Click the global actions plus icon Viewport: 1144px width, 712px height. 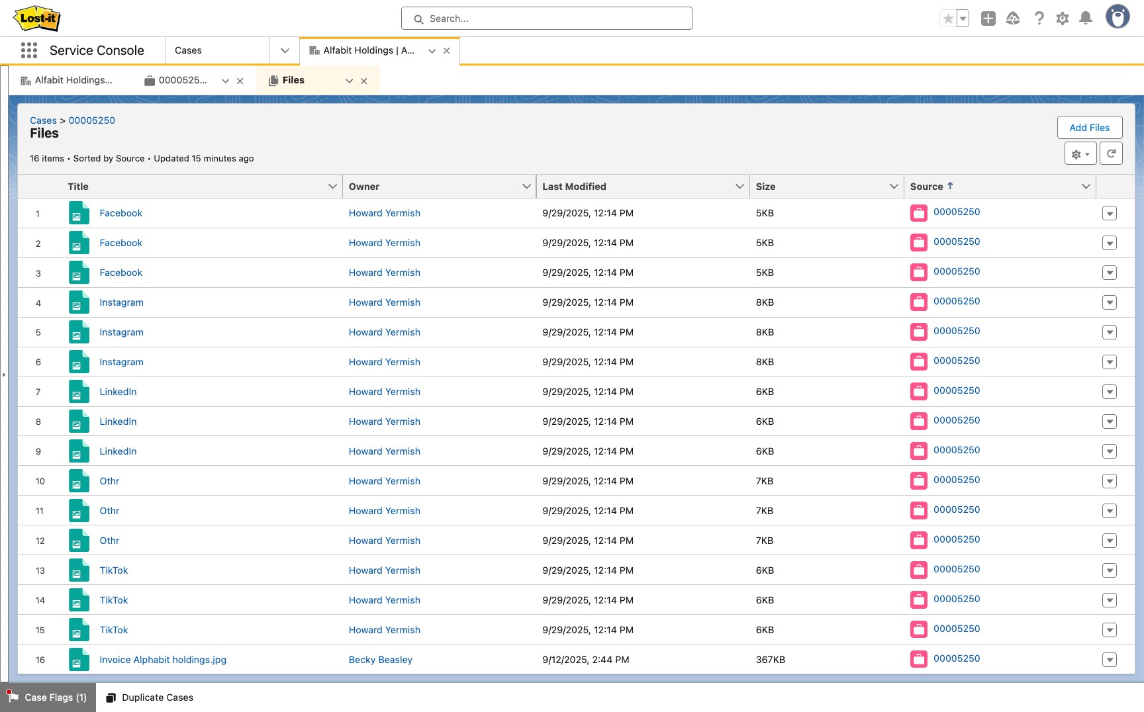pyautogui.click(x=989, y=18)
